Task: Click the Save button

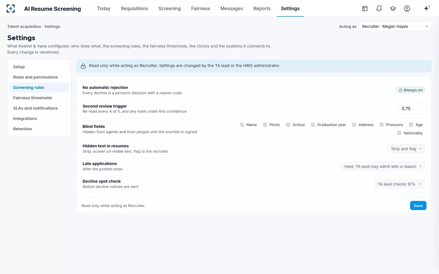Action: coord(418,206)
